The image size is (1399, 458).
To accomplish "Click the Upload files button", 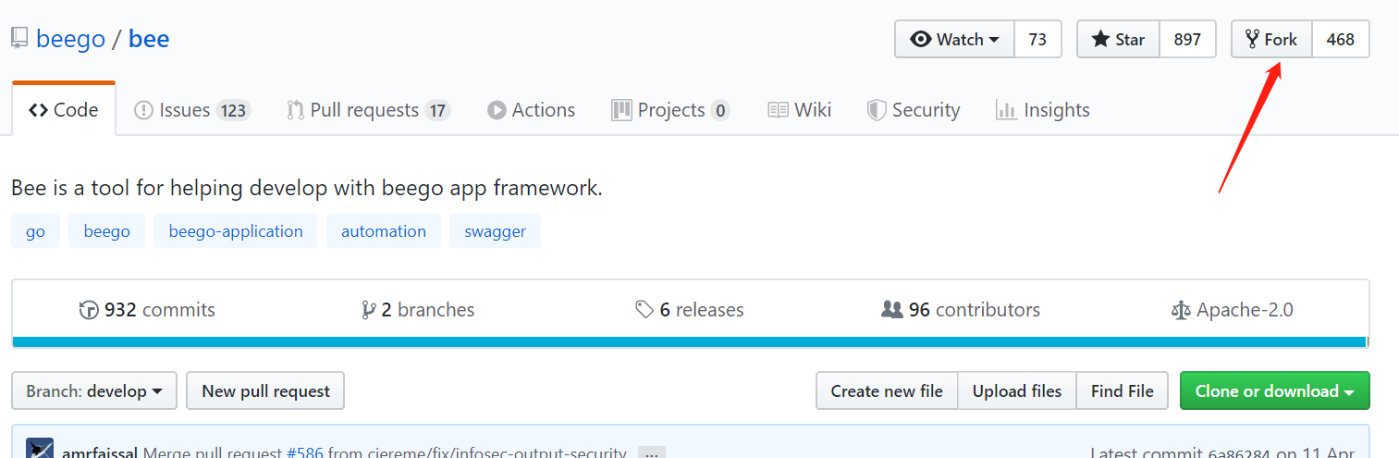I will (x=1017, y=390).
